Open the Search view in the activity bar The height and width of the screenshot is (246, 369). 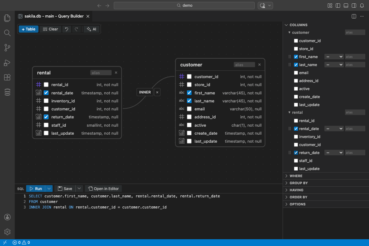pos(7,33)
